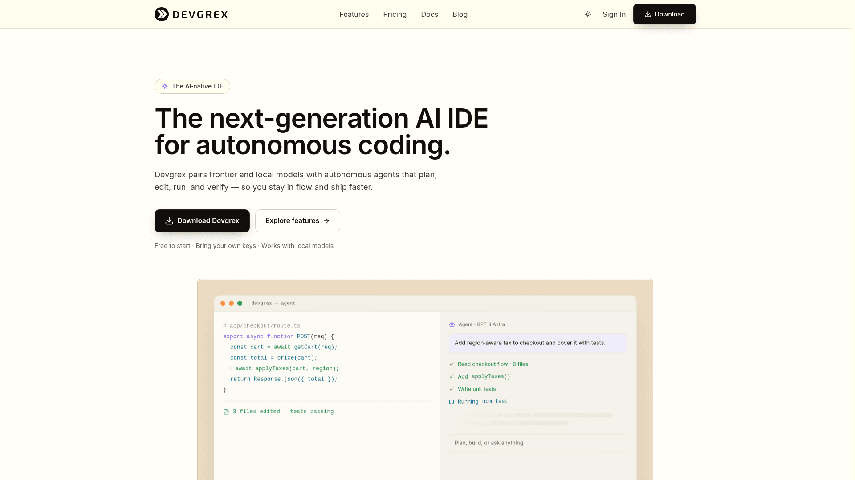Click 'Plan, build, or ask anything' input
Image resolution: width=855 pixels, height=480 pixels.
(x=538, y=443)
